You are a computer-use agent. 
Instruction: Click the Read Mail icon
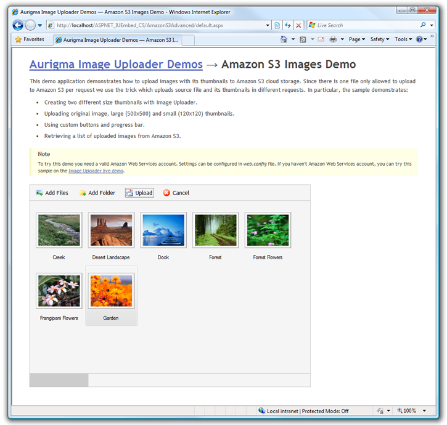click(x=321, y=39)
